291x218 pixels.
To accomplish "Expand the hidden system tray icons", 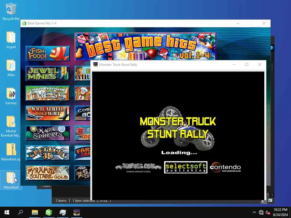I will [x=254, y=212].
